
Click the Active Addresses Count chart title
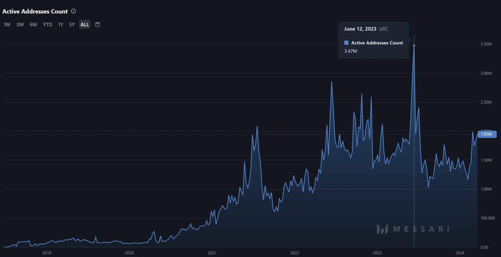tap(35, 11)
